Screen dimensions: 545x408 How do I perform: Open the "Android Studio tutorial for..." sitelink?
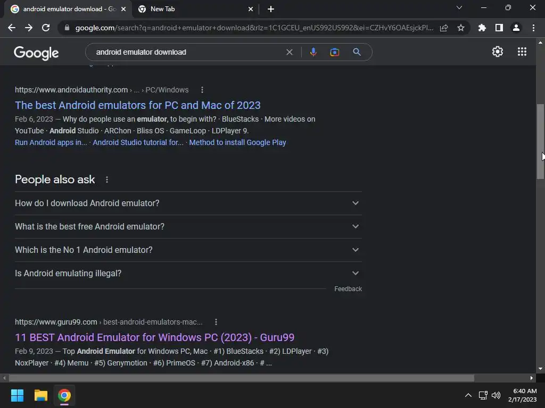click(x=138, y=142)
